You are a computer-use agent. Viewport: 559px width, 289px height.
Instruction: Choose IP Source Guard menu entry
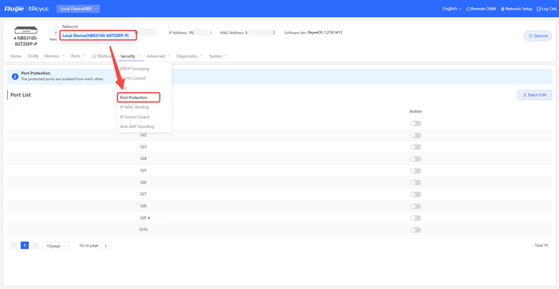click(x=134, y=117)
